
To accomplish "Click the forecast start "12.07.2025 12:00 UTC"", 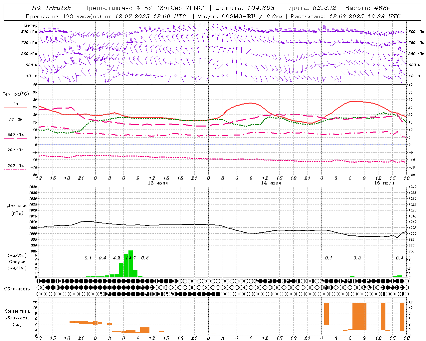I will pos(150,16).
